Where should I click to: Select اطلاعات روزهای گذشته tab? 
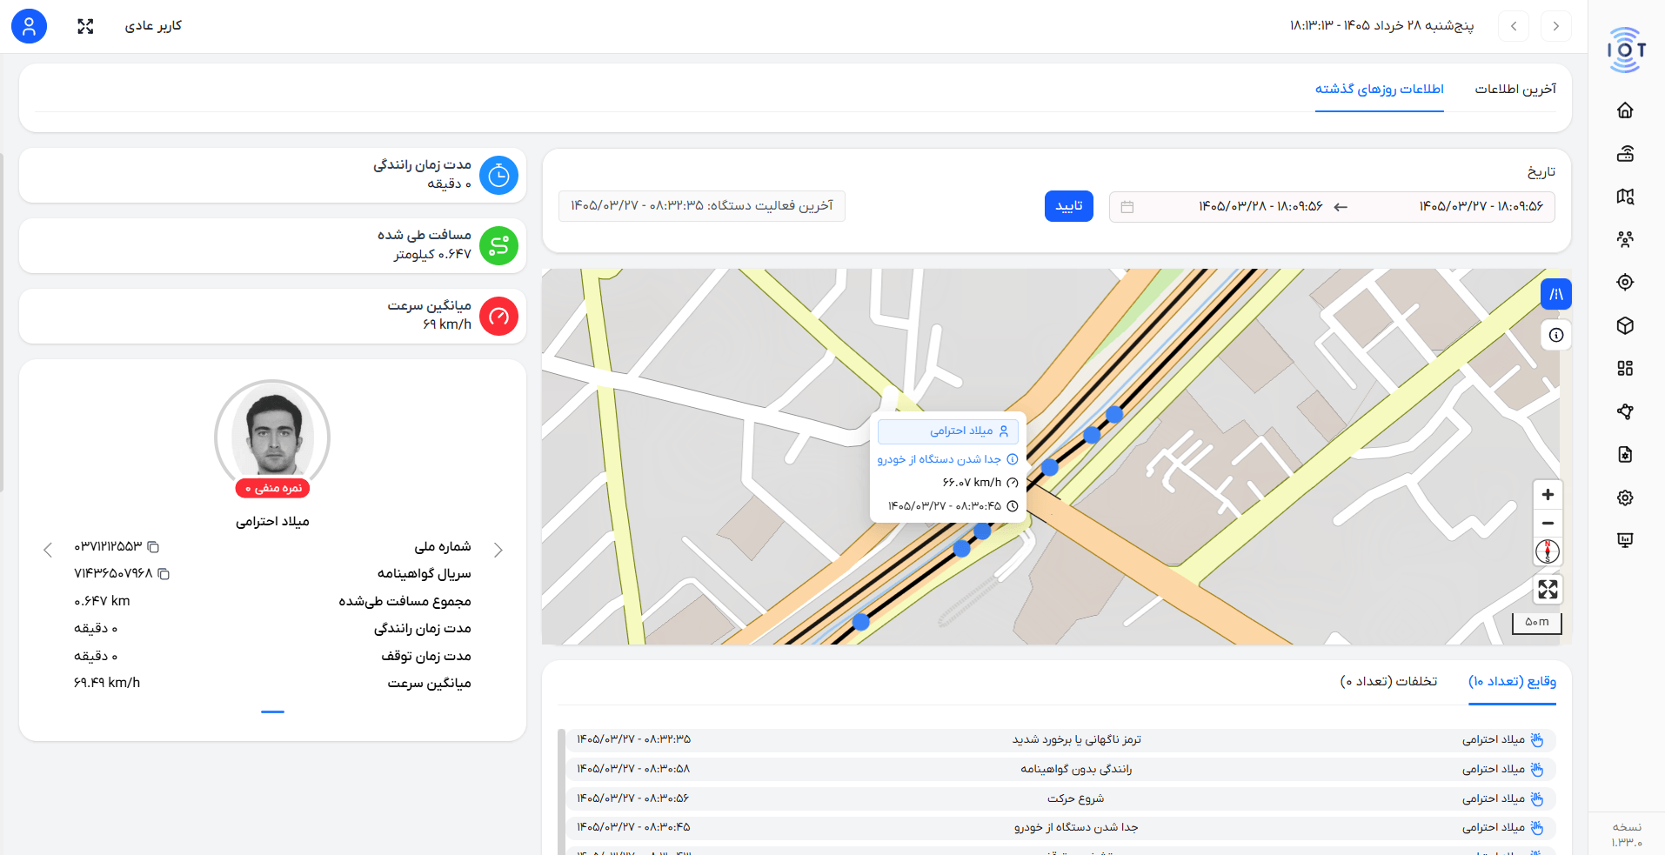1380,89
